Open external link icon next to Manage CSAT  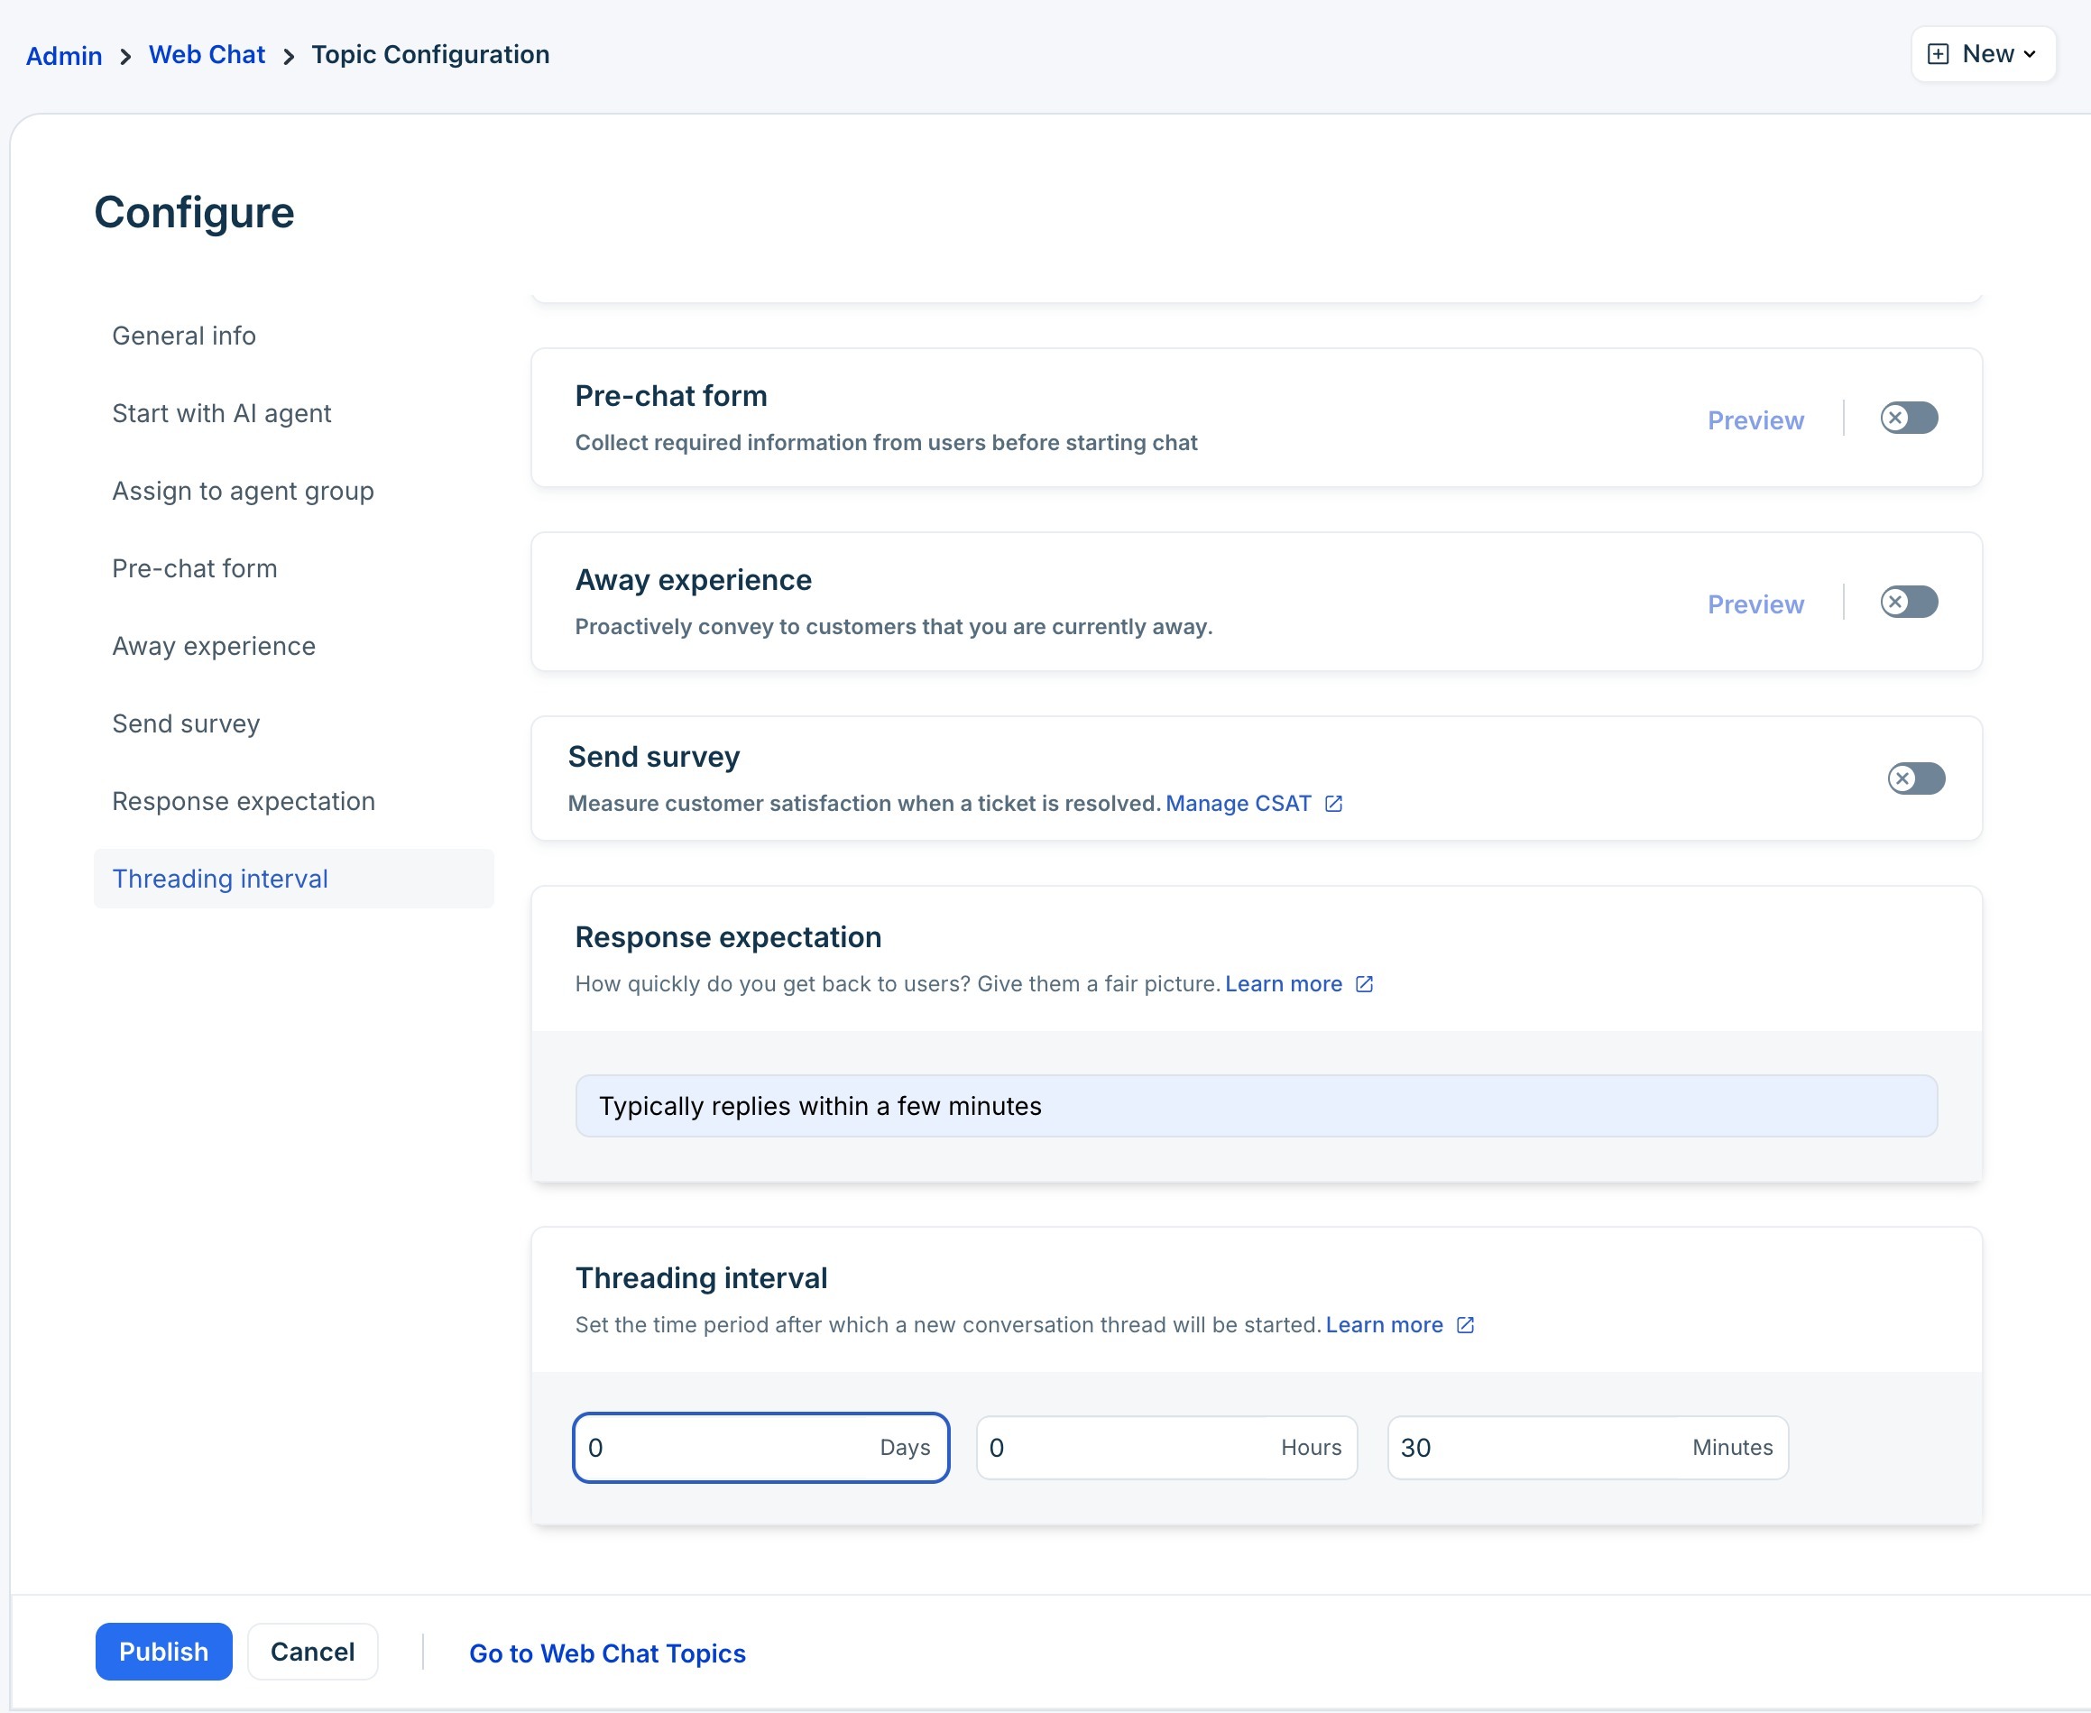pos(1333,805)
